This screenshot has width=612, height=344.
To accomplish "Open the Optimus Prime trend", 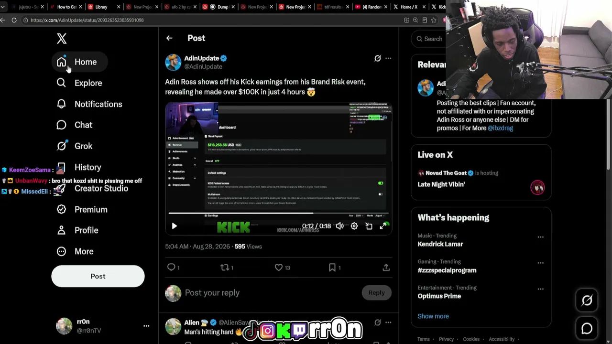I will click(x=439, y=296).
